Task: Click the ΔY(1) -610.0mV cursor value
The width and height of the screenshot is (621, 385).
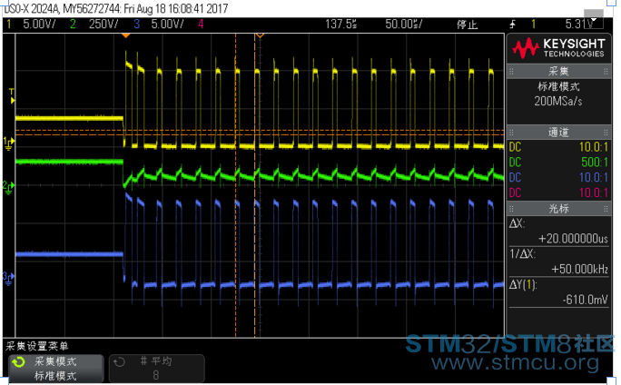Action: click(585, 300)
